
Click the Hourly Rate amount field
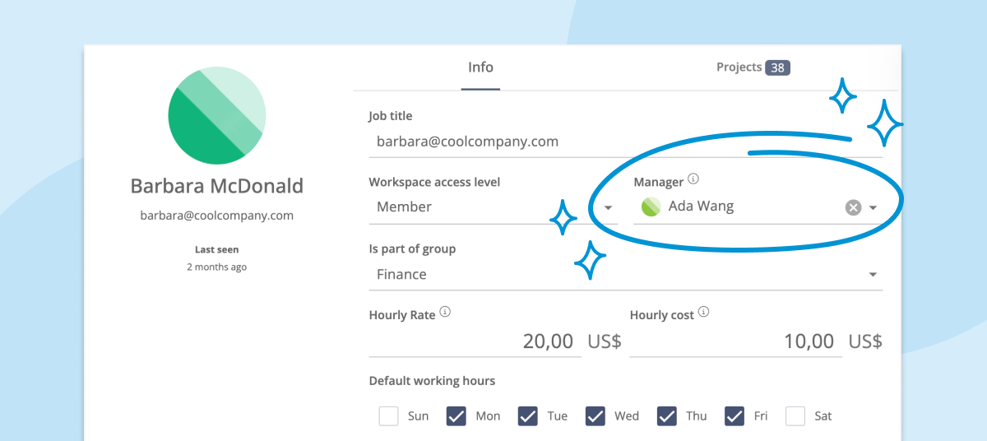click(x=475, y=341)
